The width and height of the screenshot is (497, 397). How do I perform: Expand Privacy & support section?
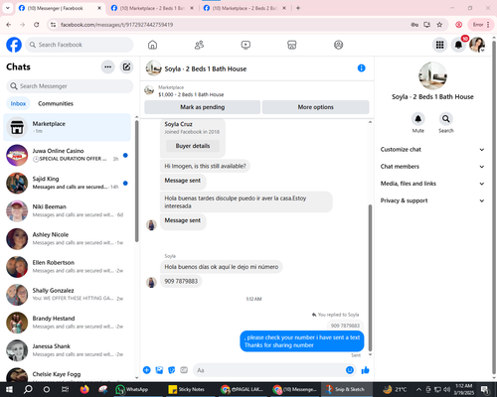click(x=432, y=200)
